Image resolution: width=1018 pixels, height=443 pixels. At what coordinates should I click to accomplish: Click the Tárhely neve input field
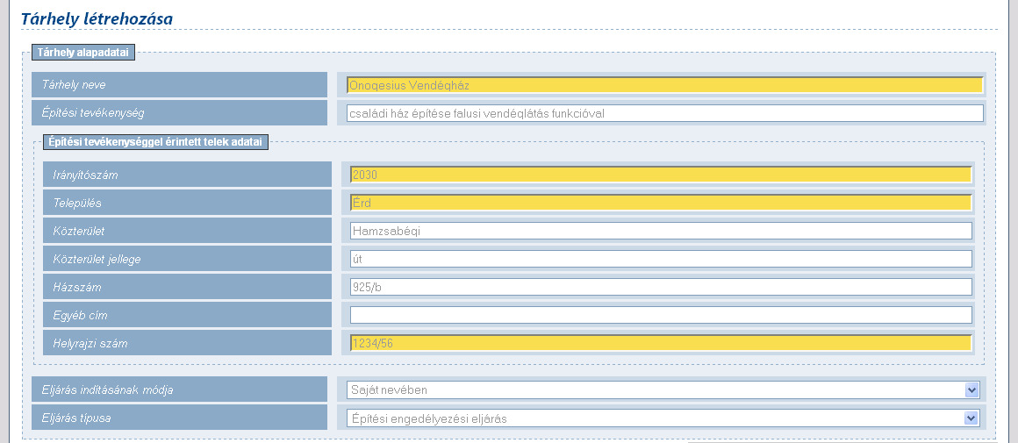point(665,85)
